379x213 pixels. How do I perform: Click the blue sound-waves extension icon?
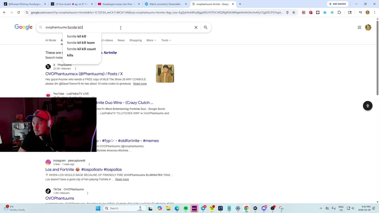tap(332, 12)
